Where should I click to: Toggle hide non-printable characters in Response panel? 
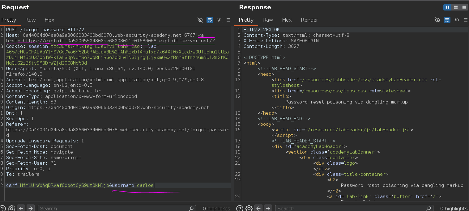pos(437,20)
